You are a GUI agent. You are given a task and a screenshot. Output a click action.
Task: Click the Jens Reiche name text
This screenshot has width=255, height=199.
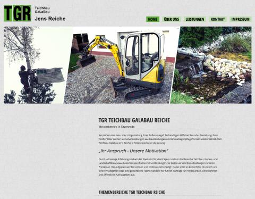(50, 19)
